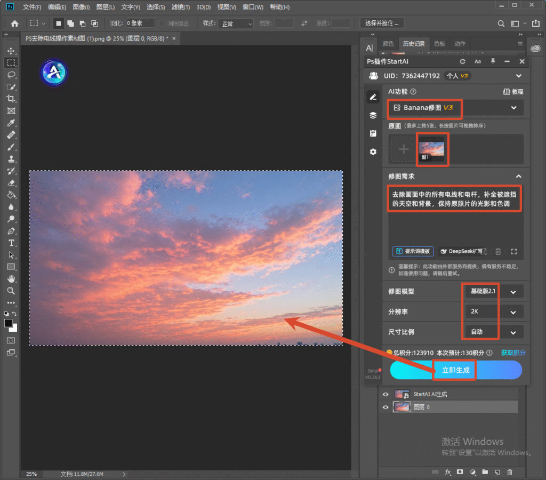The image size is (546, 480).
Task: Select the Move tool
Action: (11, 51)
